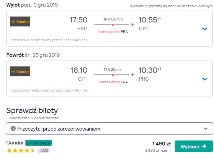Click the Condor logo on the outbound flight

20,21
